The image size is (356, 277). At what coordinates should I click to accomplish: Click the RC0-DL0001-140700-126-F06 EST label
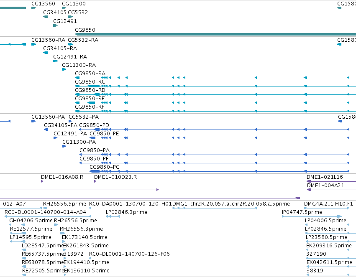click(129, 254)
